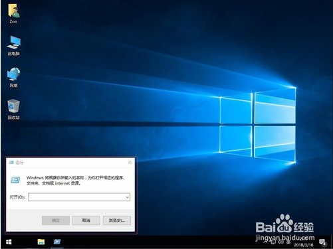Open File Explorer from the taskbar
Image resolution: width=333 pixels, height=249 pixels.
point(41,242)
